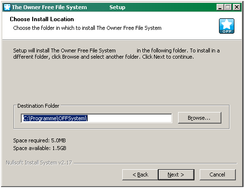This screenshot has height=188, width=244.
Task: Click the word Setup in the title bar
Action: coord(117,7)
